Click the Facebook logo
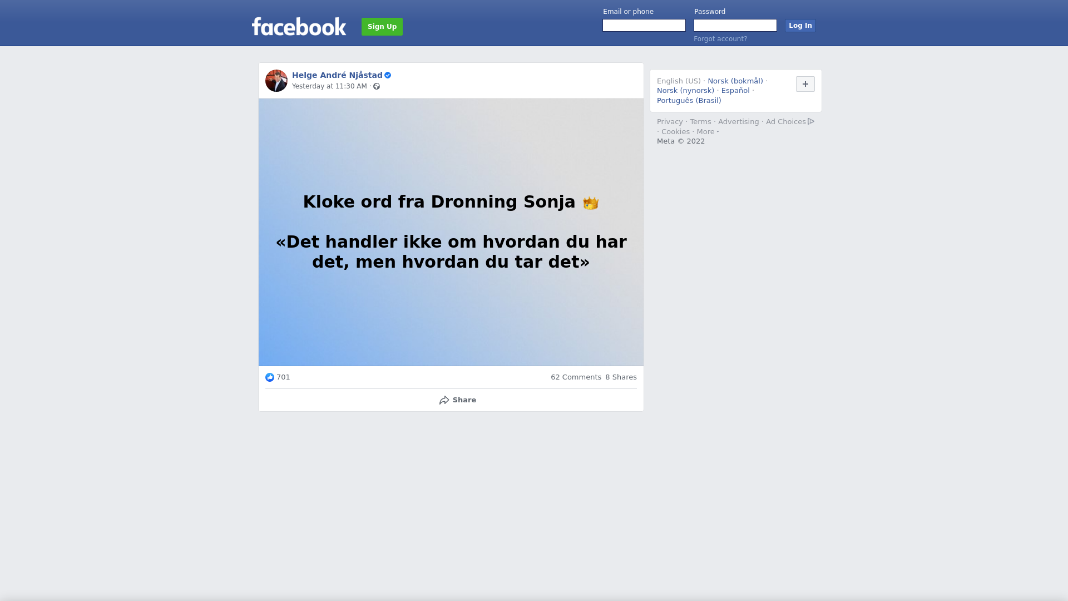 (x=299, y=26)
